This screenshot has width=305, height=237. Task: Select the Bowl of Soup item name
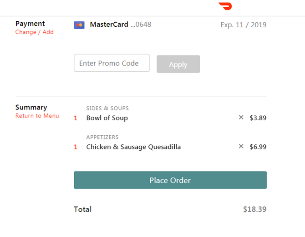(x=107, y=118)
